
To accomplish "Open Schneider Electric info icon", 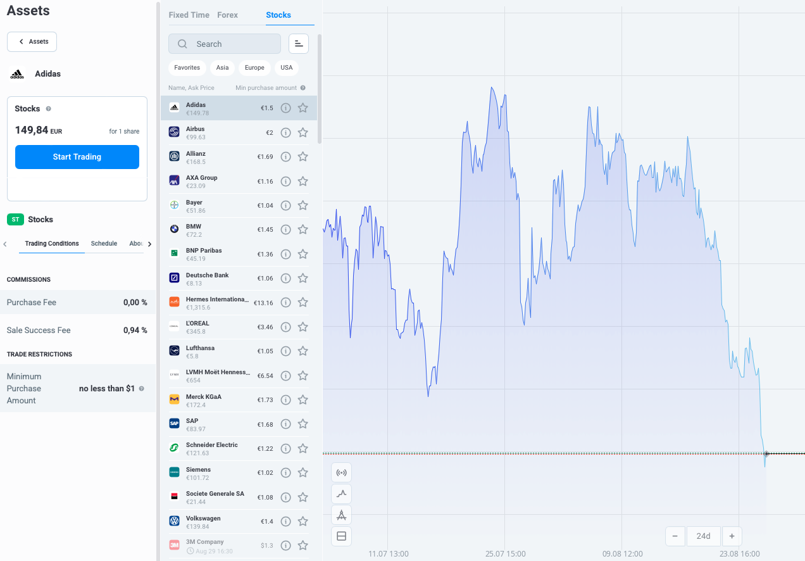I will (285, 448).
